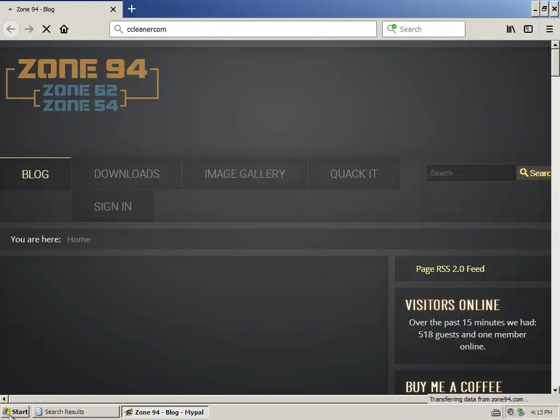Click the Zone 94 site logo

[82, 85]
